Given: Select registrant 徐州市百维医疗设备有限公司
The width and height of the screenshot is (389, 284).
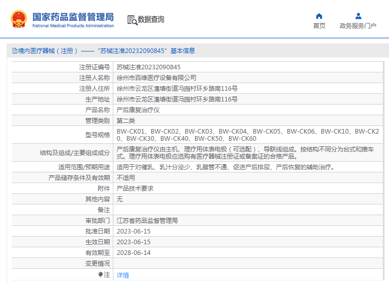Looking at the screenshot, I should tap(156, 78).
